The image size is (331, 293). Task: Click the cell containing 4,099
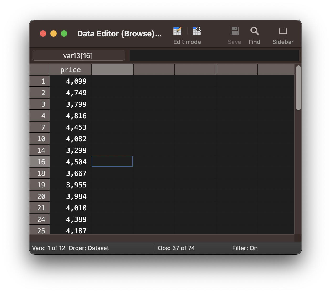pos(71,81)
